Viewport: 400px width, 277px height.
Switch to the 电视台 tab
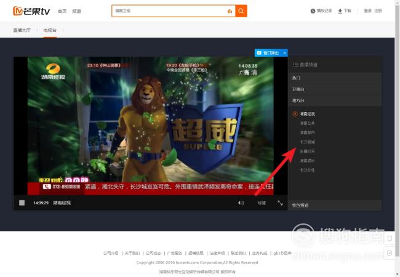click(x=50, y=30)
